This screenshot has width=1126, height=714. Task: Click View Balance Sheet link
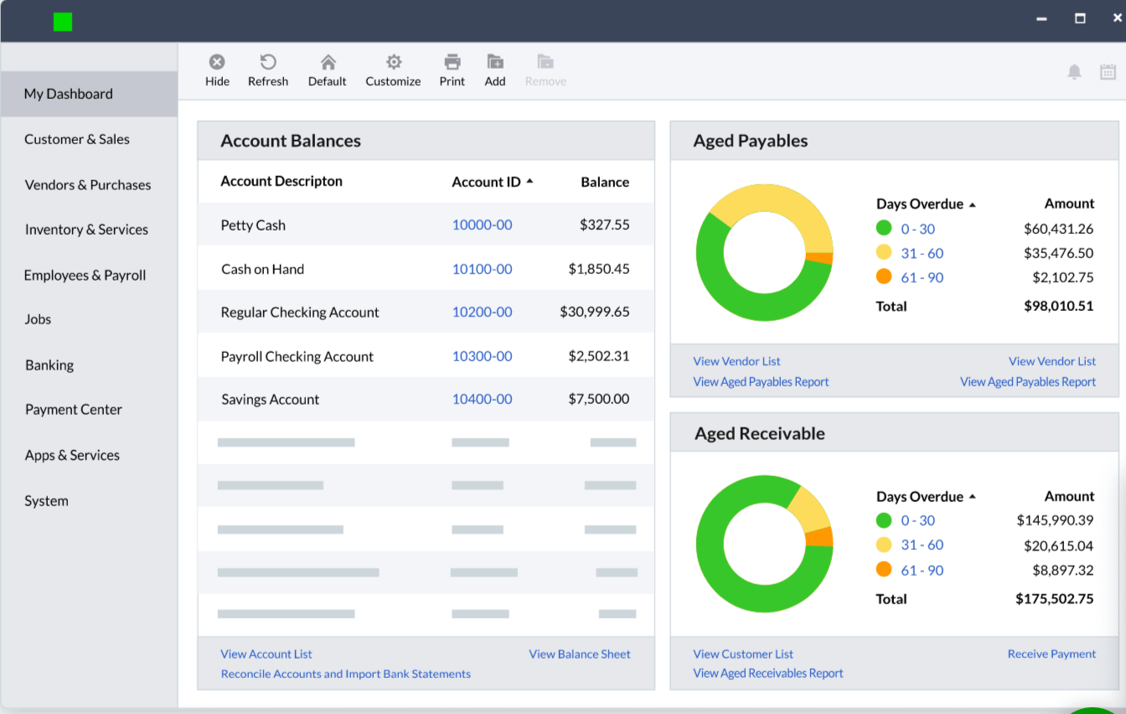point(579,654)
